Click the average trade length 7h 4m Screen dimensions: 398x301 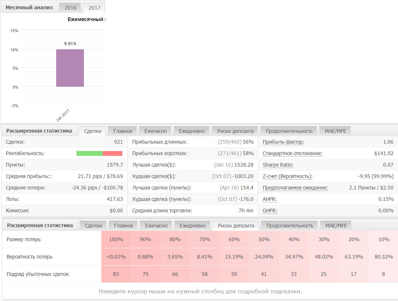[x=246, y=211]
